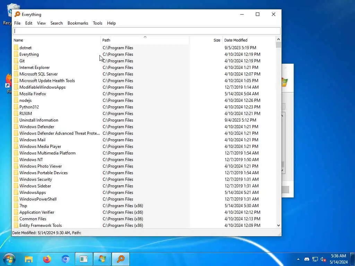
Task: Click the Git folder icon
Action: (16, 61)
